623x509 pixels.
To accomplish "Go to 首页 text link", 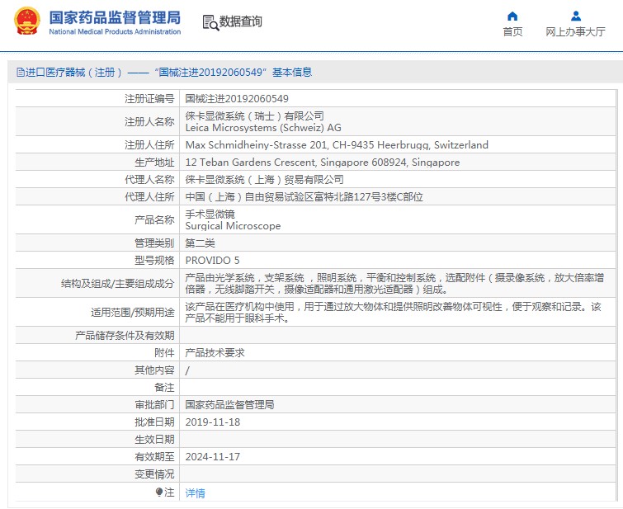I will point(512,32).
